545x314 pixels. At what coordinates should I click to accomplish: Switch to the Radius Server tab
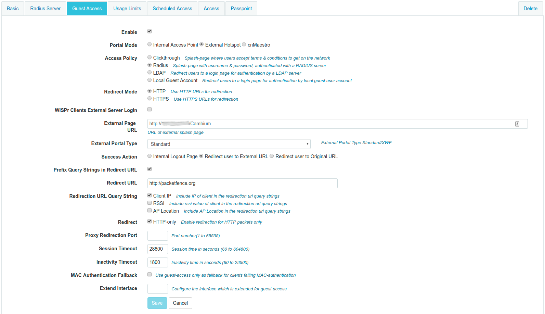[x=45, y=9]
